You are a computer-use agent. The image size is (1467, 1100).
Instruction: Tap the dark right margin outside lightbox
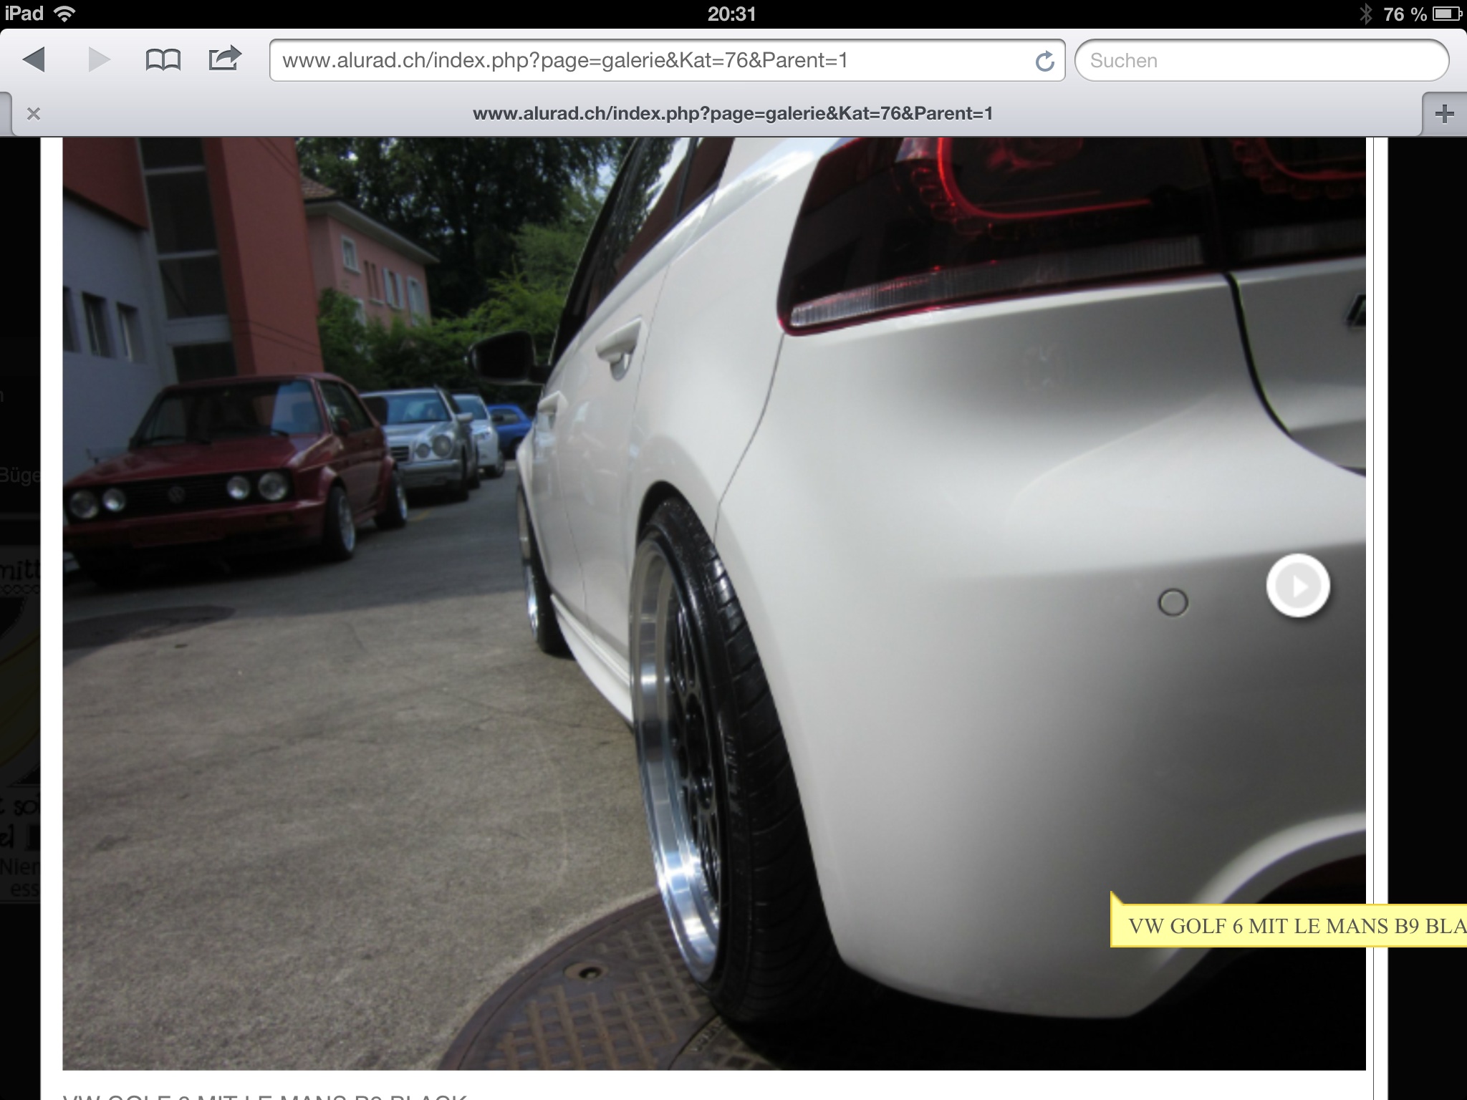[1427, 501]
